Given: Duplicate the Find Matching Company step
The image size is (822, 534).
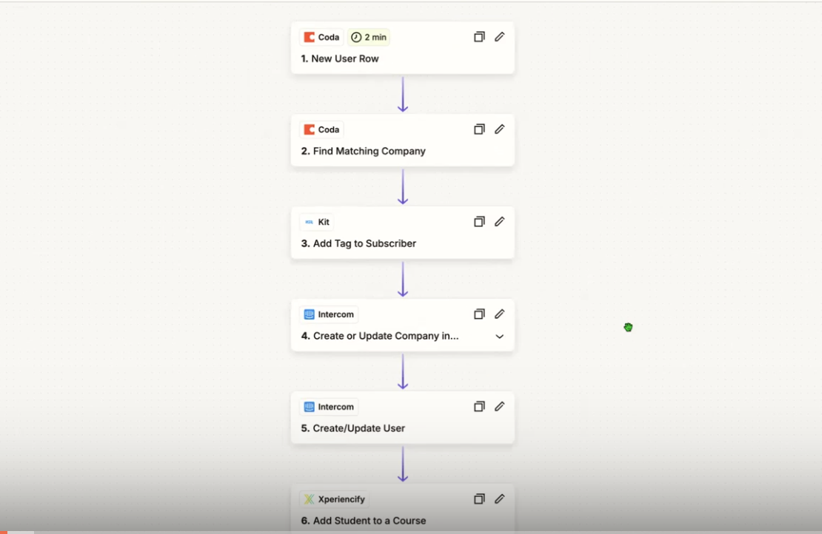Looking at the screenshot, I should tap(479, 129).
